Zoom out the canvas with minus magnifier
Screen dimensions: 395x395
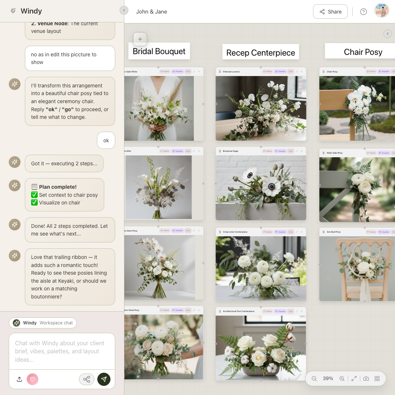click(314, 379)
